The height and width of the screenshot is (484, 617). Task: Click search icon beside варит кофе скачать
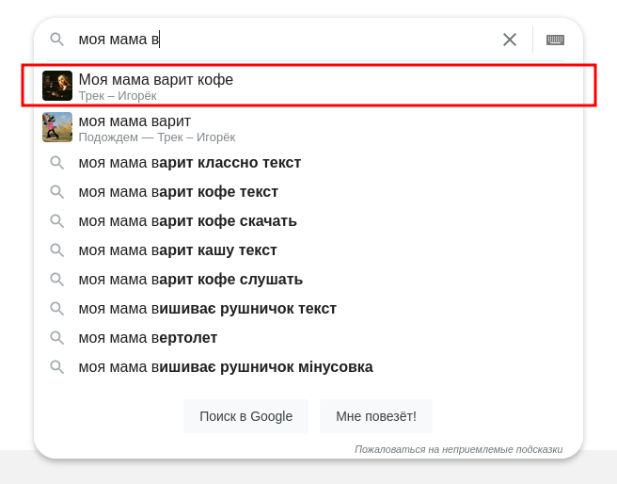57,221
